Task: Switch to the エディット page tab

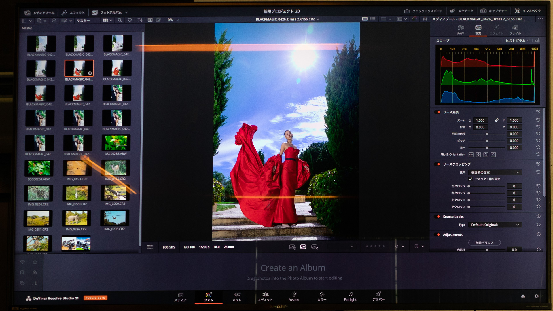Action: click(265, 297)
